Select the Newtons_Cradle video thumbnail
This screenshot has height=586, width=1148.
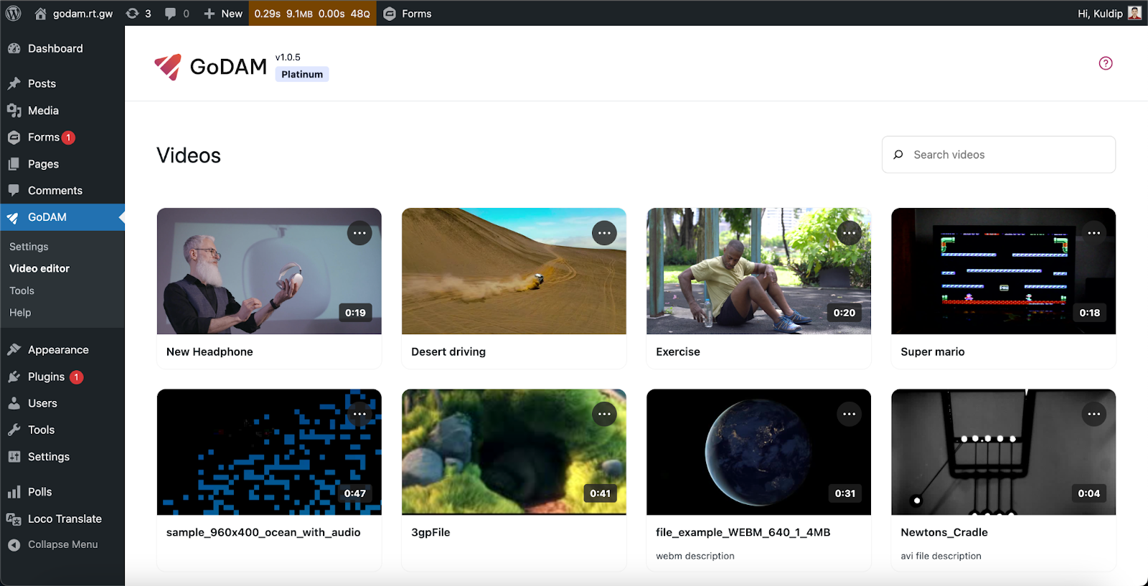[x=1003, y=452]
